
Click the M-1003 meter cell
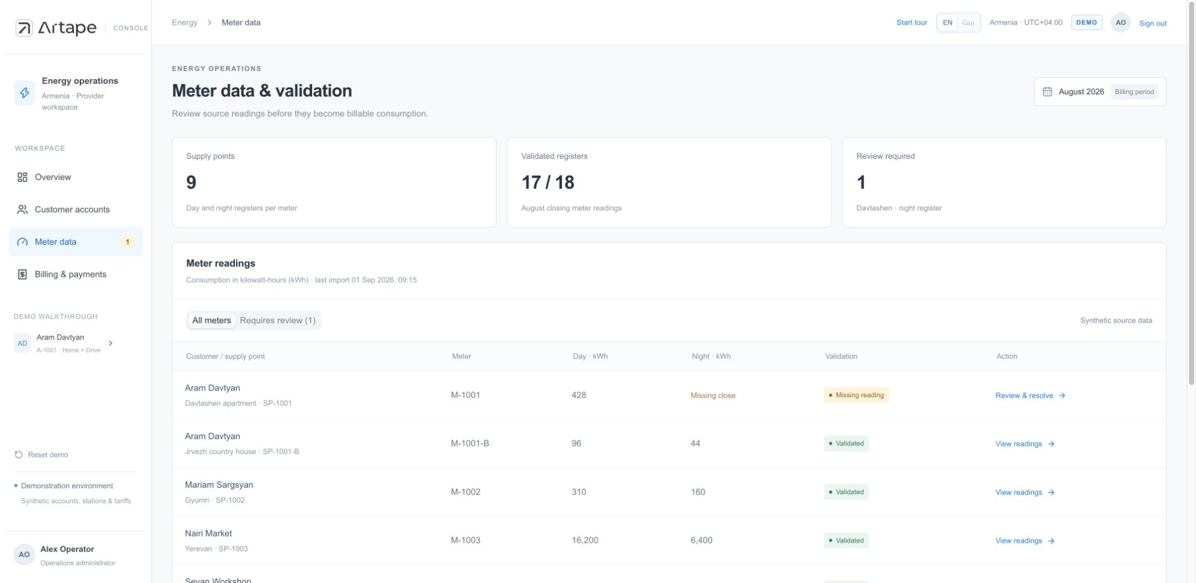[466, 540]
